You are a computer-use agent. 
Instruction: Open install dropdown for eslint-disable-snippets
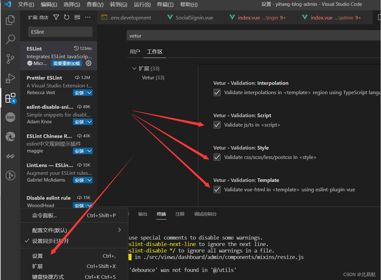[89, 122]
